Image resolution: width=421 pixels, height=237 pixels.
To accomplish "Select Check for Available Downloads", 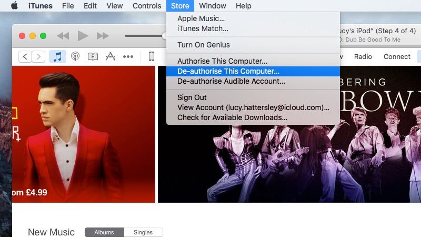I will click(232, 117).
